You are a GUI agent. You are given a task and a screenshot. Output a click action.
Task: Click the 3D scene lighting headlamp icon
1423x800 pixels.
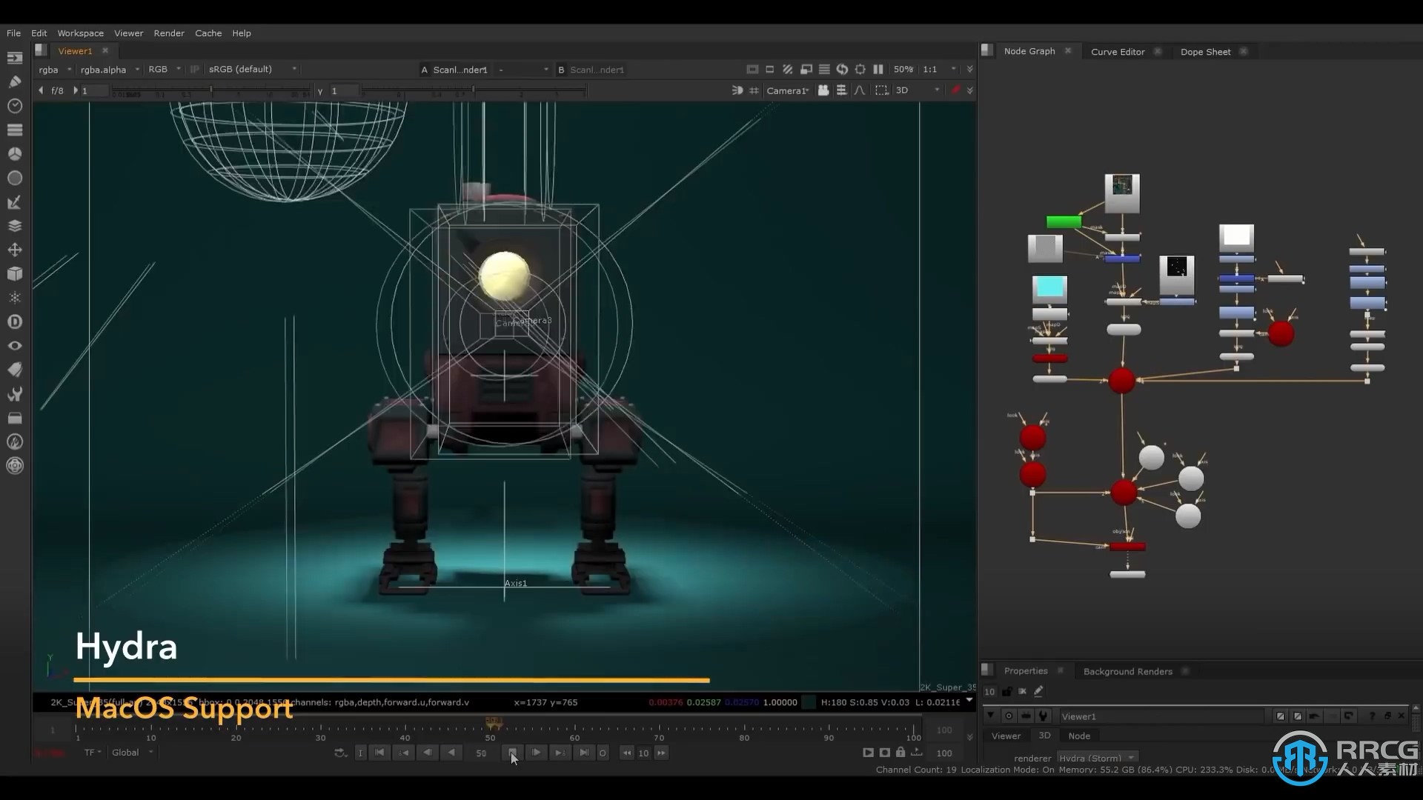pos(739,90)
